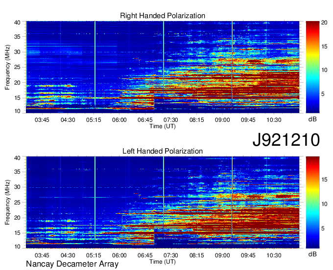Click the 25 MHz tick label on top plot

pos(17,67)
